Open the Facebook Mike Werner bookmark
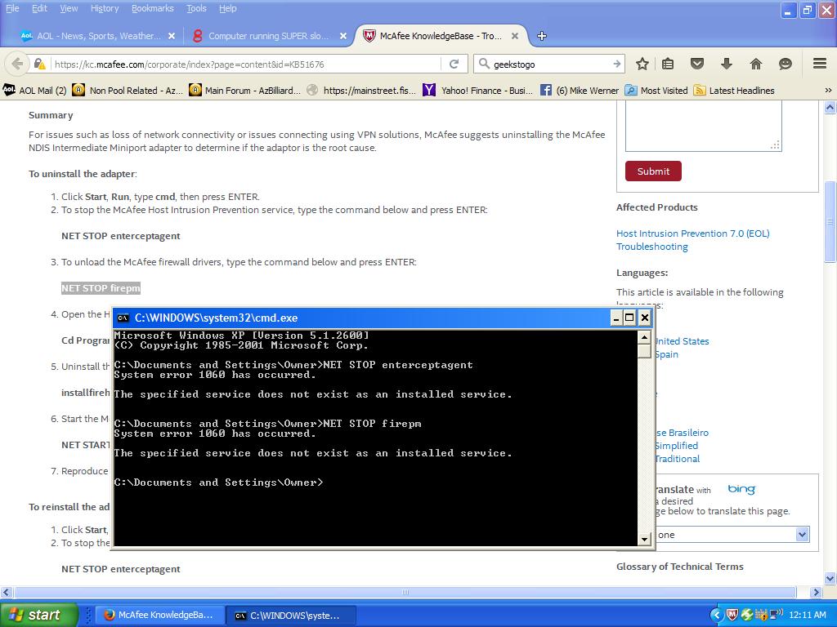The image size is (837, 627). click(x=580, y=90)
